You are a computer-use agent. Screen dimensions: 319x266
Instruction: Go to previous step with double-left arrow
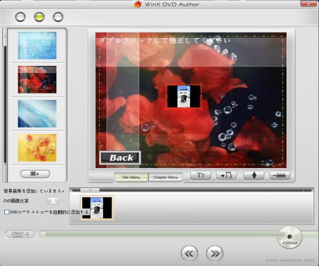point(189,253)
